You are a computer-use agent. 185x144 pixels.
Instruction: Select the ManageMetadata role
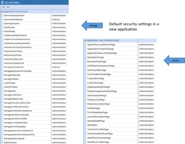pos(12,75)
